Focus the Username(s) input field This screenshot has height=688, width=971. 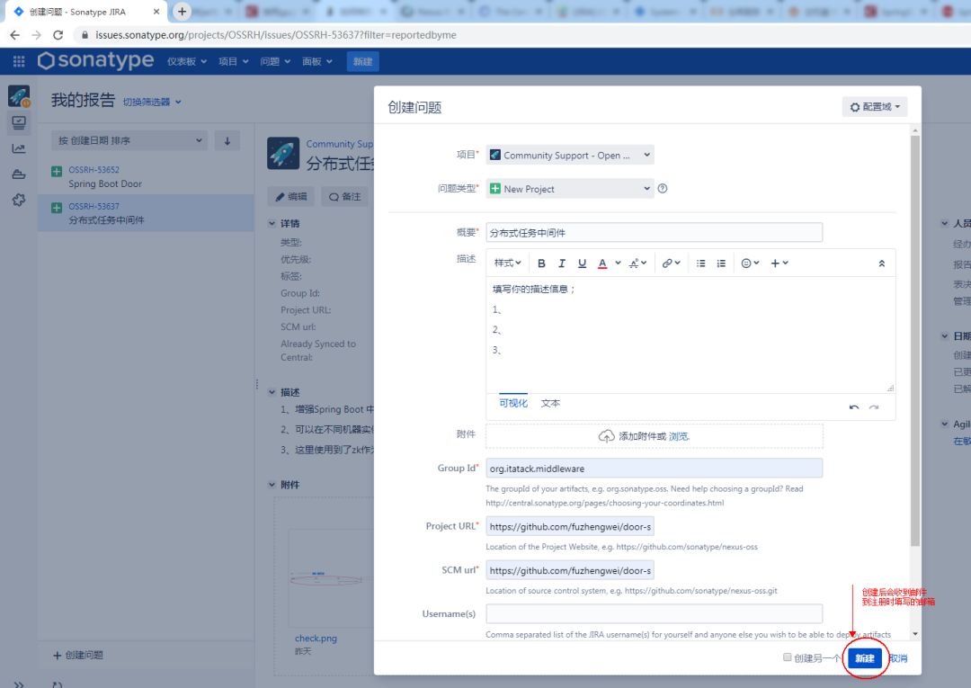(x=654, y=613)
